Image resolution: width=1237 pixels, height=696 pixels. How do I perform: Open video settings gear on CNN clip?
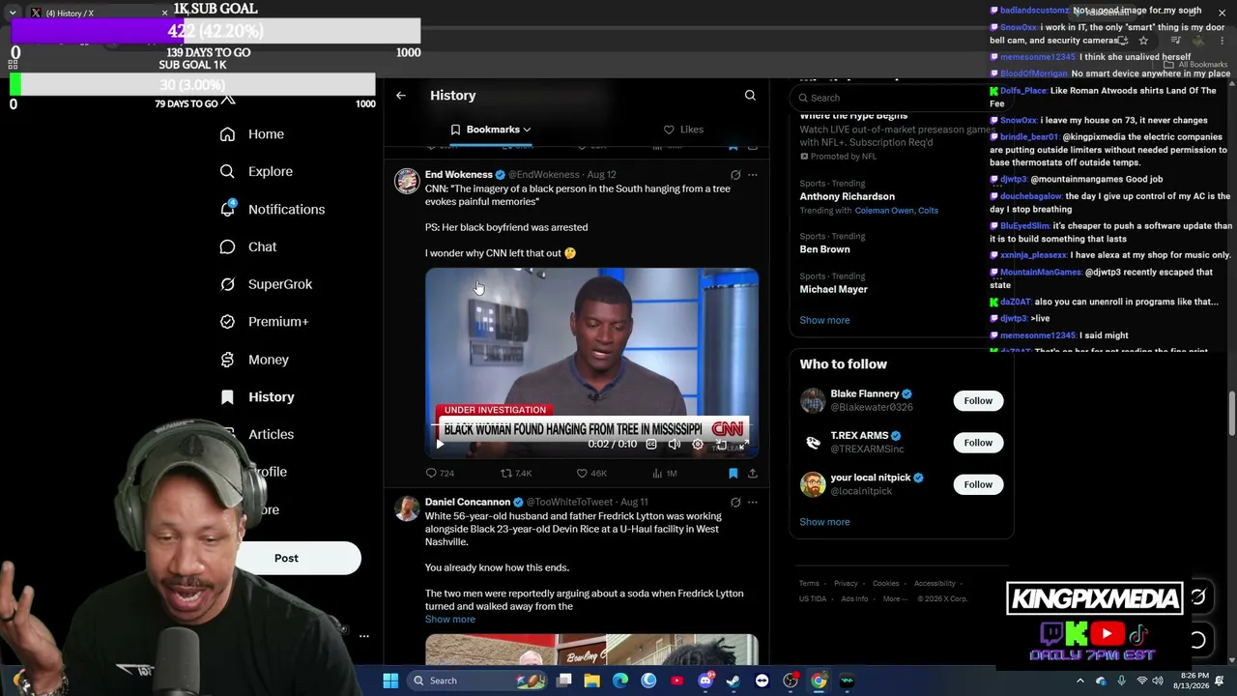698,445
